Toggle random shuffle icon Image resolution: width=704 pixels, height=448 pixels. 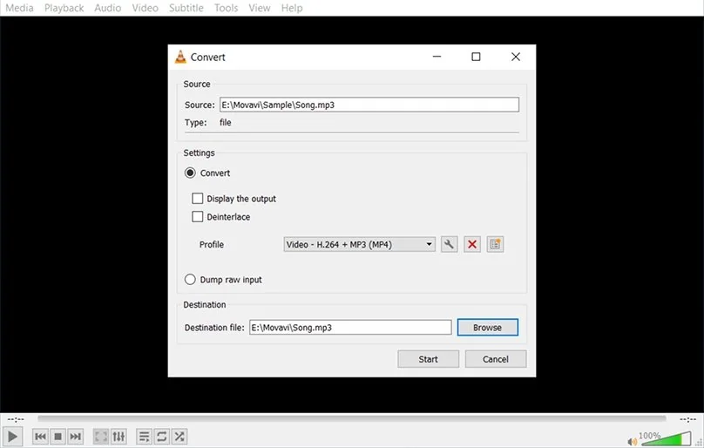179,437
